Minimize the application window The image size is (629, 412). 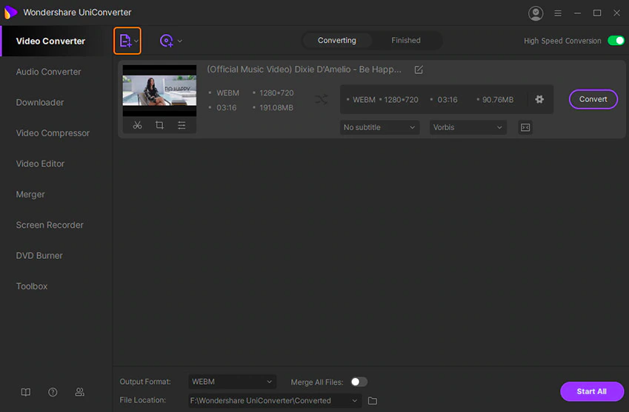[577, 13]
